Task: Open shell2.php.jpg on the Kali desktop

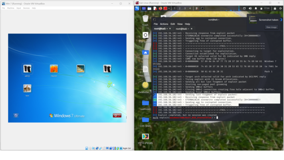Action: tap(145, 138)
